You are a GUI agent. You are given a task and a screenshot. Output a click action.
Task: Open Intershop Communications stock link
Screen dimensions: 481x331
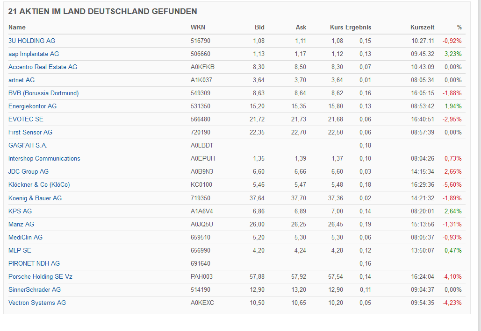point(44,158)
